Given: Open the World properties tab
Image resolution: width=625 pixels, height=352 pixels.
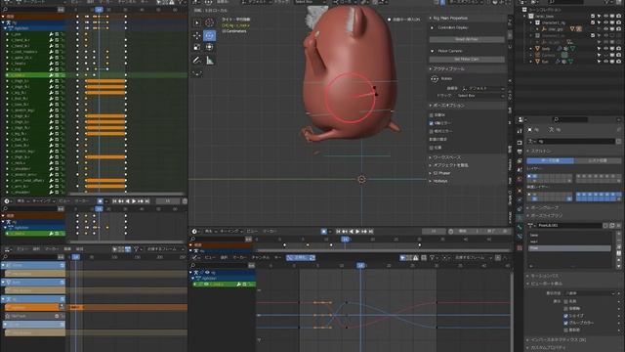Looking at the screenshot, I should pos(520,180).
